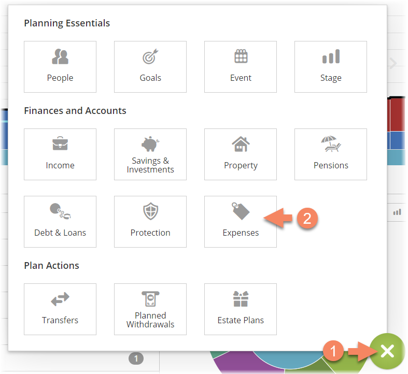This screenshot has width=408, height=374.
Task: Open the Planned Withdrawals tile
Action: click(150, 309)
